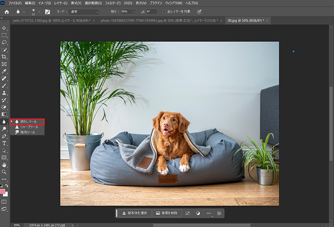Select the Lasso tool

click(x=4, y=42)
